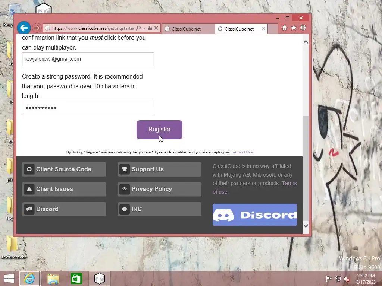
Task: Minimize the browser window
Action: [278, 18]
